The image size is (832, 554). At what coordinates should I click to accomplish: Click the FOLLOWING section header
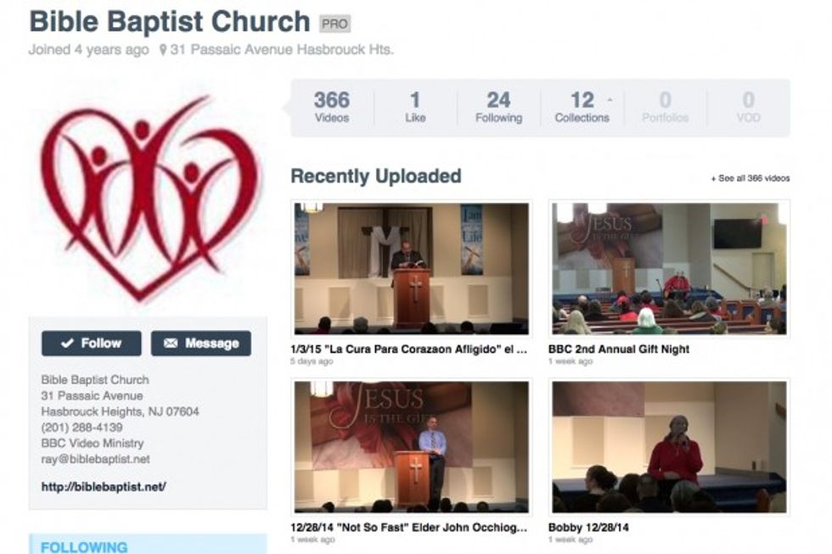coord(84,547)
